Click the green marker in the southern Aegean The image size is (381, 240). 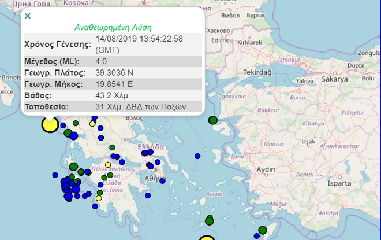click(x=209, y=220)
